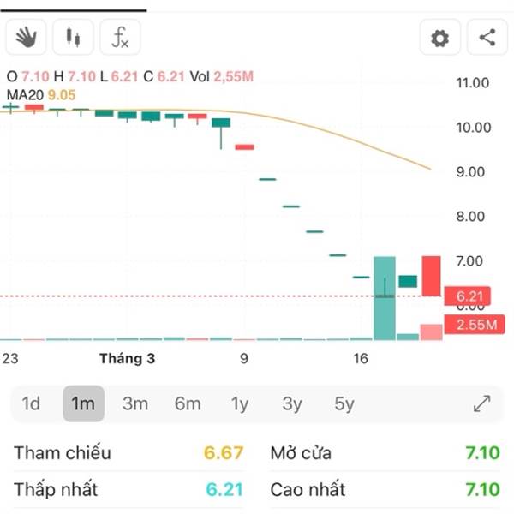Image resolution: width=514 pixels, height=514 pixels.
Task: Click the 16 date marker on axis
Action: click(x=361, y=359)
